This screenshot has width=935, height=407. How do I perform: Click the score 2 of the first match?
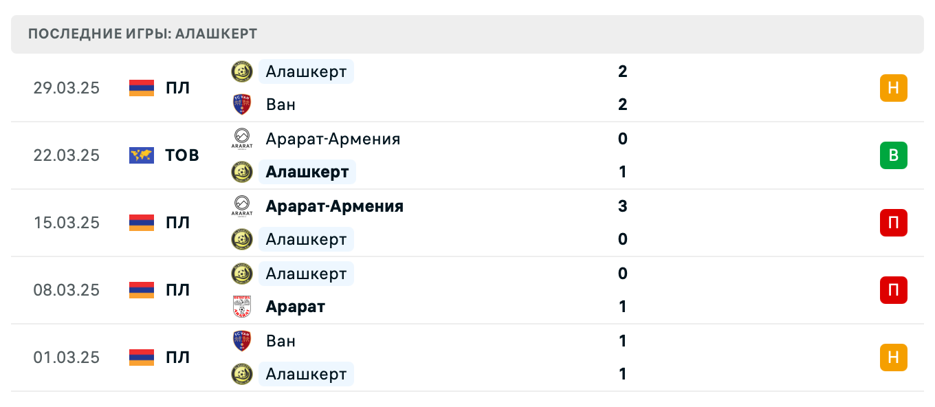coord(622,71)
